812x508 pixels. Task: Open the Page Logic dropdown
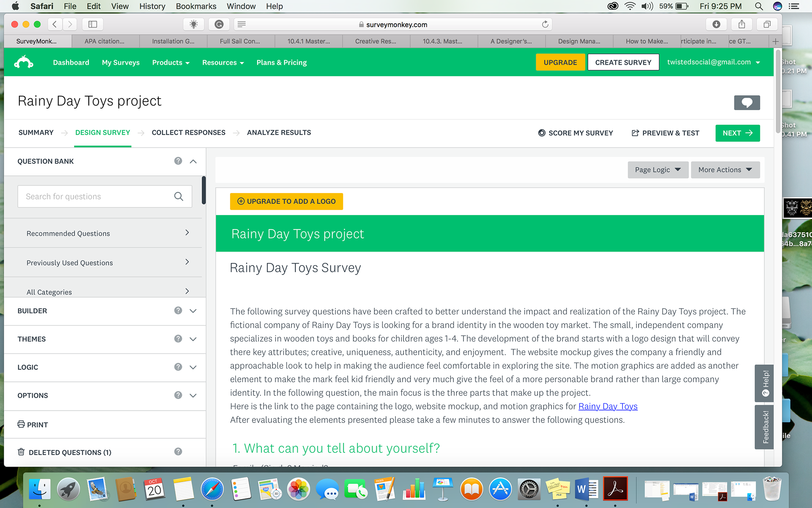[658, 170]
